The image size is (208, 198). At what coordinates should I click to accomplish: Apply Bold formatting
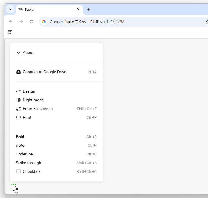point(20,137)
